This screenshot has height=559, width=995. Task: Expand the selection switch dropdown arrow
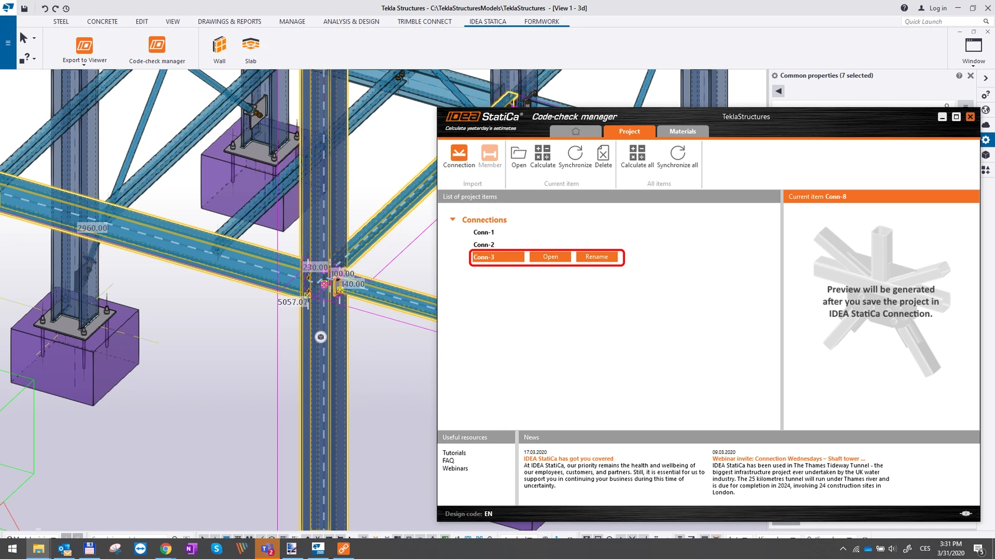[x=34, y=39]
